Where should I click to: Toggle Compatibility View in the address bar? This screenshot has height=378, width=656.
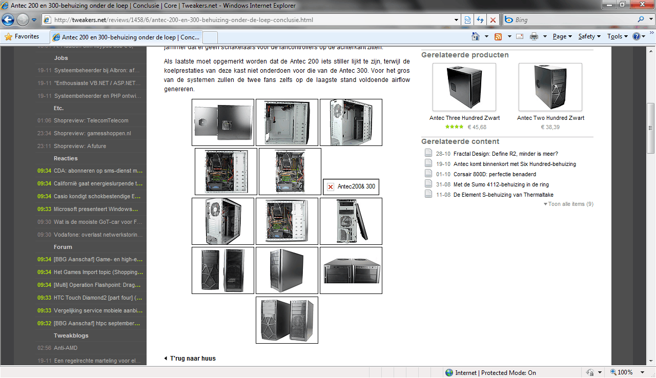click(x=467, y=20)
